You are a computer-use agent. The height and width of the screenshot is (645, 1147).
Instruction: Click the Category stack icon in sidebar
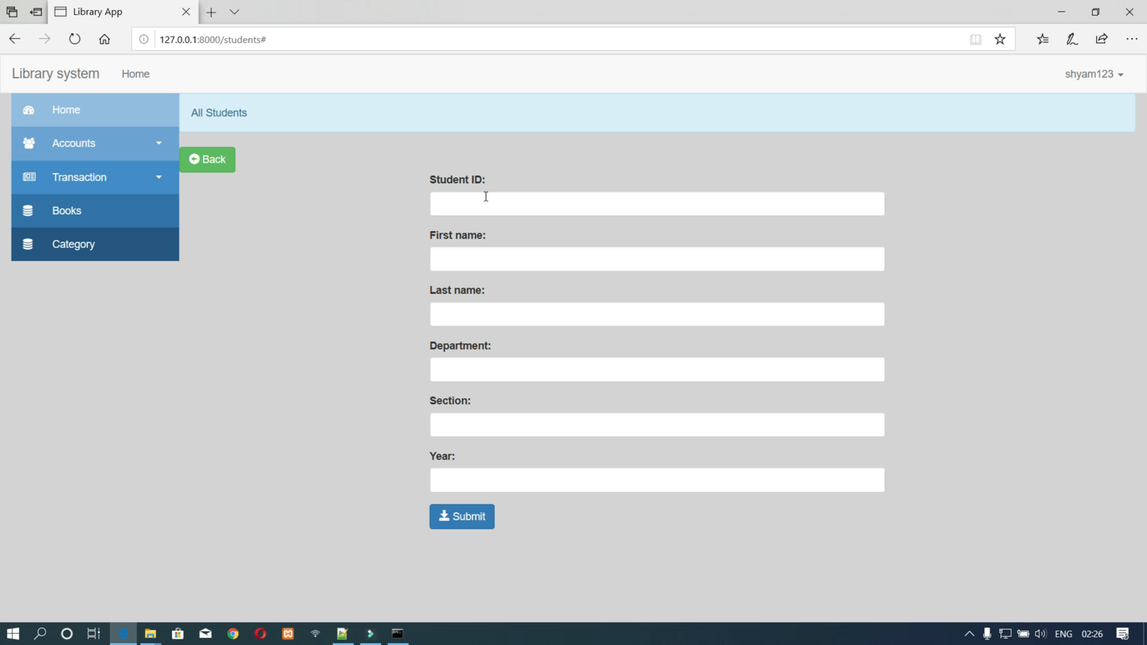point(28,244)
